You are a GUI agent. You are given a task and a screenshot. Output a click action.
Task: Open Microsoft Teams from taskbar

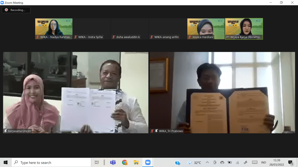pyautogui.click(x=113, y=162)
